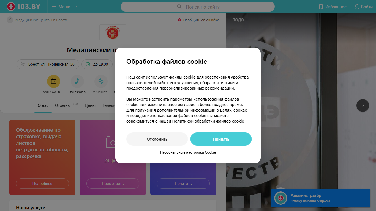Open address chip Брест, ул. Пионерская, 50

click(48, 64)
